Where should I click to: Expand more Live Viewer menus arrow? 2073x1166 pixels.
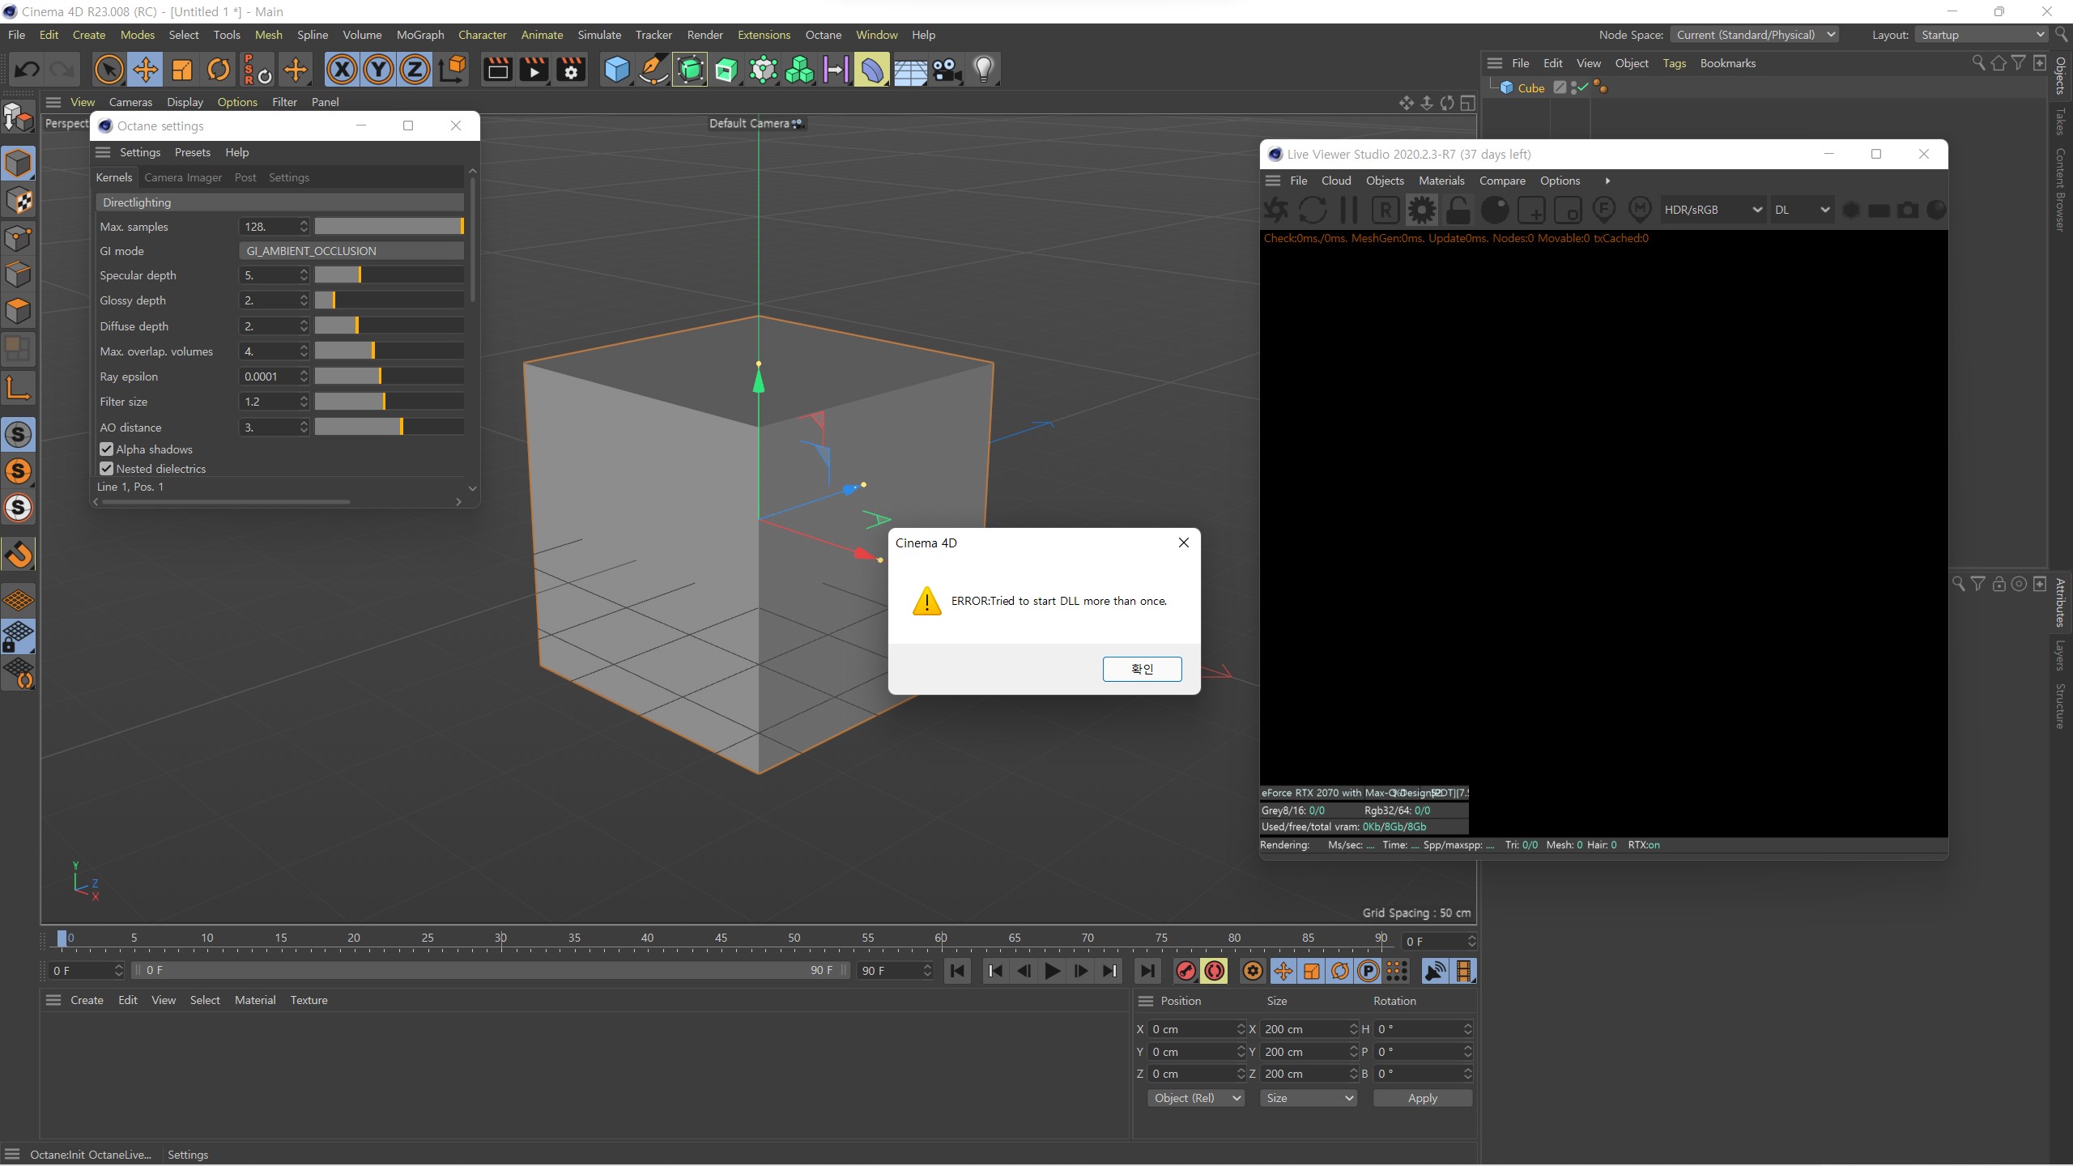tap(1607, 181)
